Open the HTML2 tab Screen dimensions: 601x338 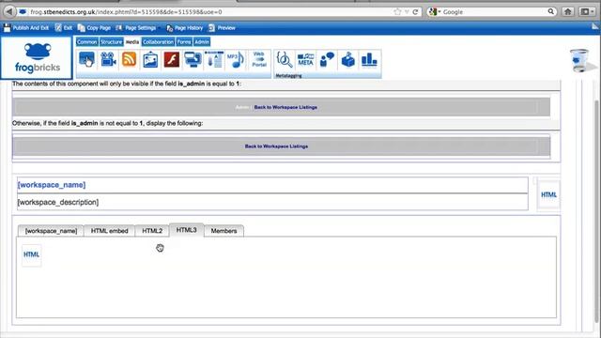click(152, 231)
